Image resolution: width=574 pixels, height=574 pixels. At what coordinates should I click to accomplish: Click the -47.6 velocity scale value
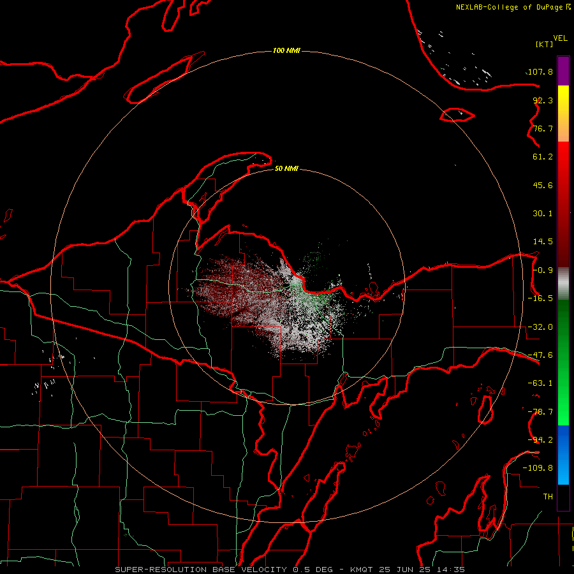(x=540, y=355)
